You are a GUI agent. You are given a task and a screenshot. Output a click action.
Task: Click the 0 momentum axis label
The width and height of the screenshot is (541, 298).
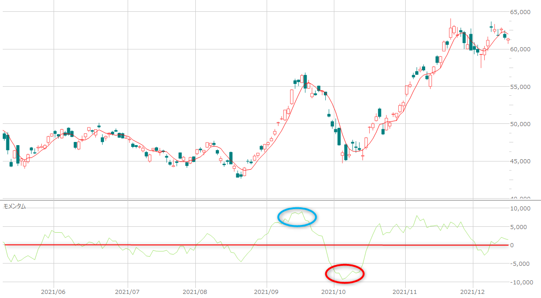[524, 245]
